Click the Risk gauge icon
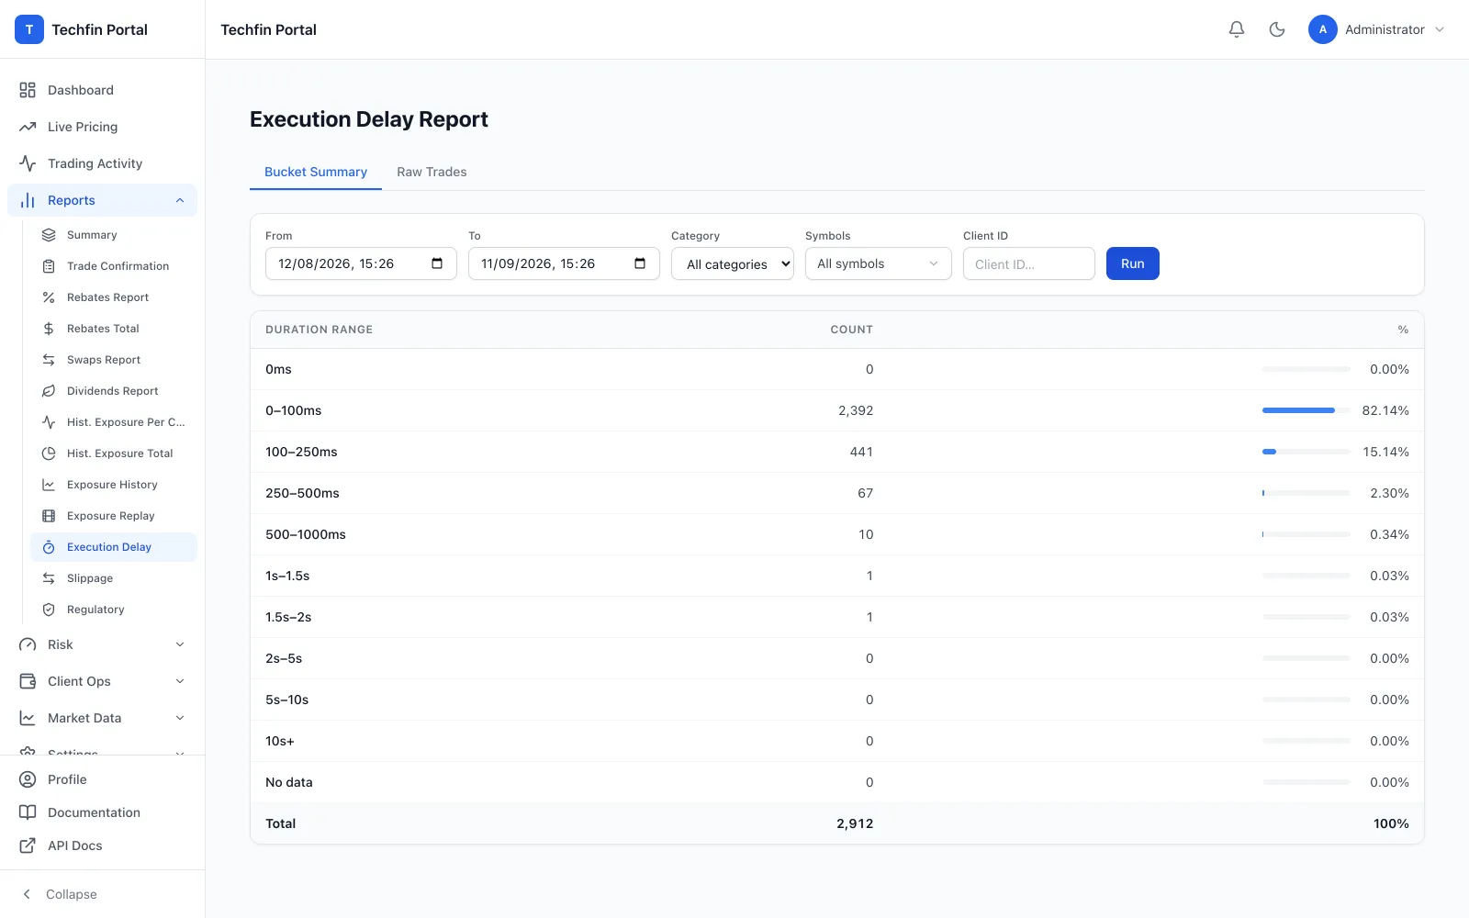The height and width of the screenshot is (918, 1469). tap(28, 644)
